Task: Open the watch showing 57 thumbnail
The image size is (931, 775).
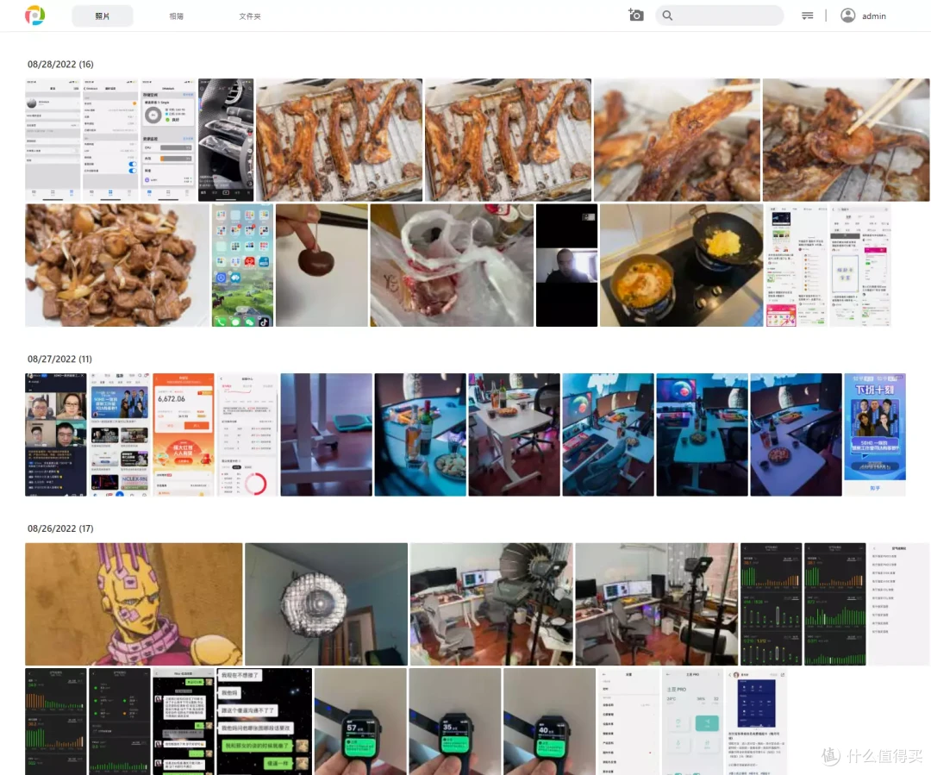Action: [360, 721]
